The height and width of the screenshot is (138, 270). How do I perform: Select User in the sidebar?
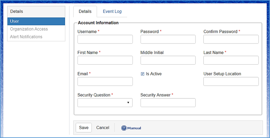36,21
